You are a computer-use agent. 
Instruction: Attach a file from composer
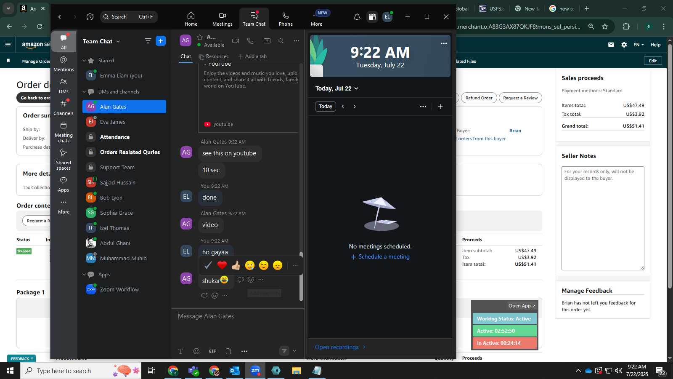pyautogui.click(x=228, y=351)
